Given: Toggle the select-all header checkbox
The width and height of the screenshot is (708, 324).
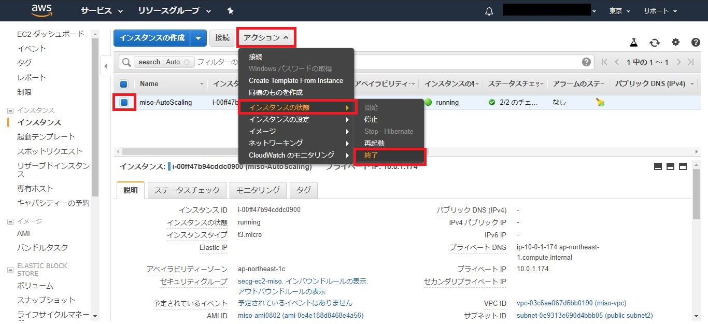Looking at the screenshot, I should point(124,84).
